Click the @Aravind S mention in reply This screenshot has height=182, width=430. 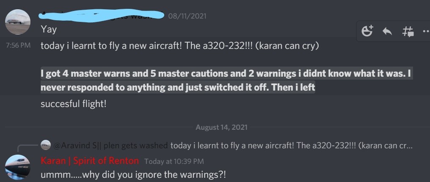point(110,145)
